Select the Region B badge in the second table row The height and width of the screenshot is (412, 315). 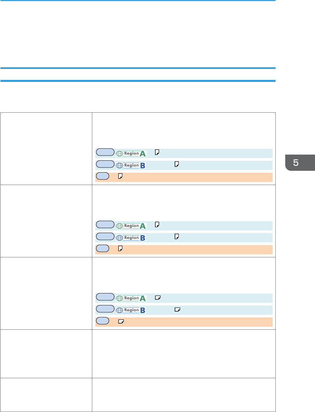point(131,238)
